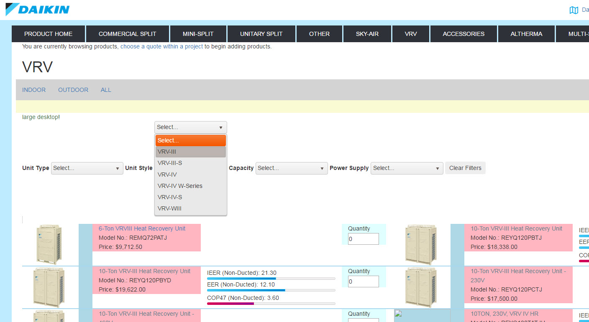
Task: Go to the COMMERCIAL SPLIT category
Action: (128, 34)
